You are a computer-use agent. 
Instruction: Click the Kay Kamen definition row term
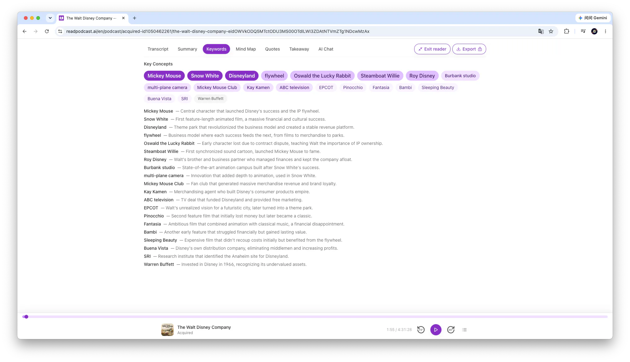click(155, 192)
